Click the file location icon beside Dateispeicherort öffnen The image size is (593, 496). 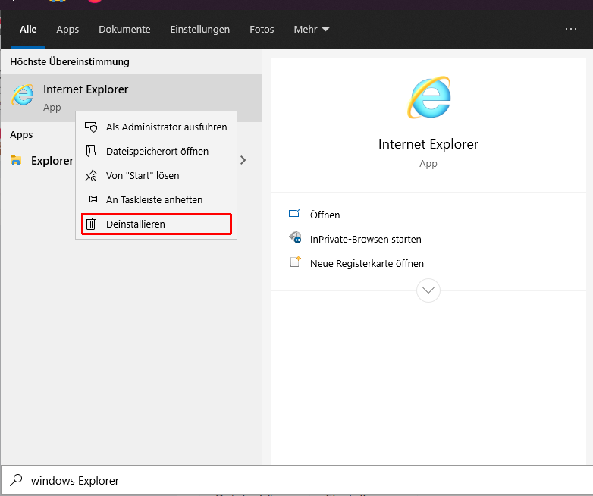pos(91,151)
